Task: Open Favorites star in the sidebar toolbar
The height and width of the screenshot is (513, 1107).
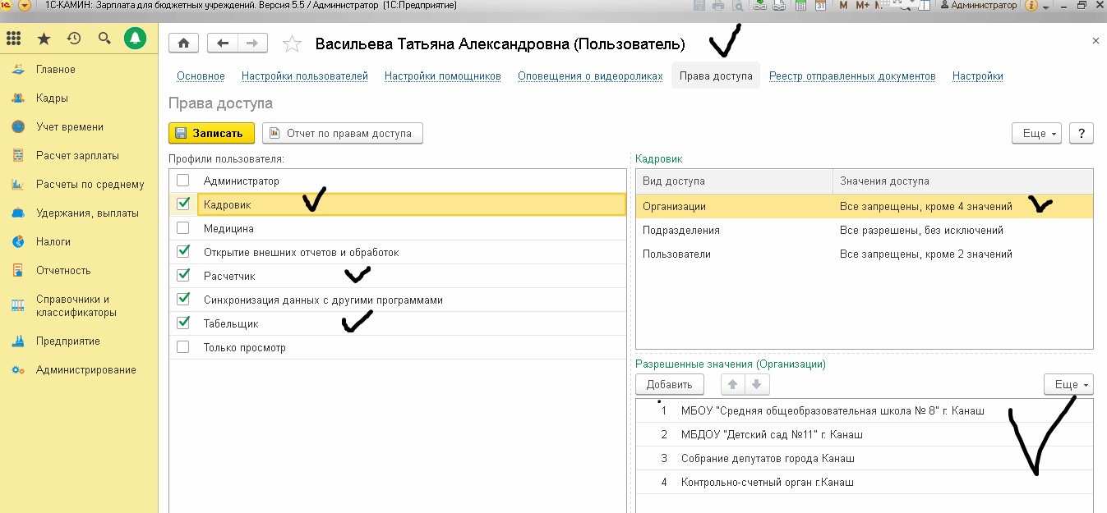Action: (x=44, y=39)
